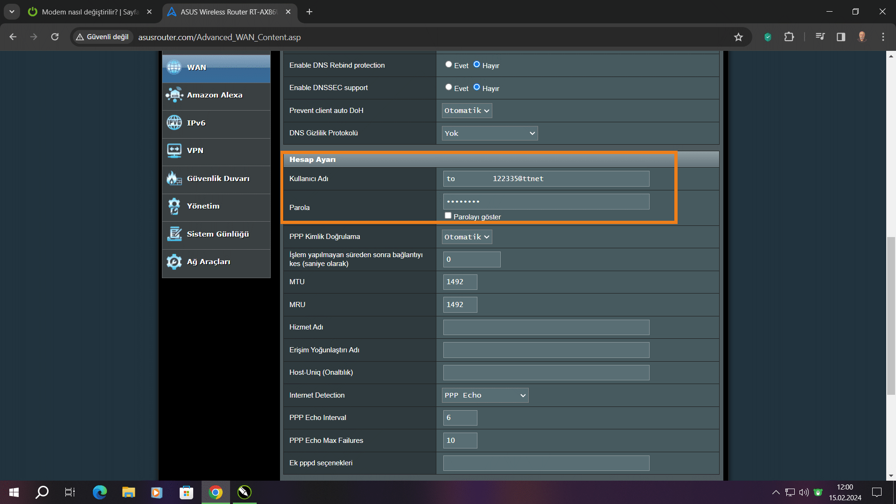The width and height of the screenshot is (896, 504).
Task: Open the Amazon Alexa sidebar icon
Action: (175, 95)
